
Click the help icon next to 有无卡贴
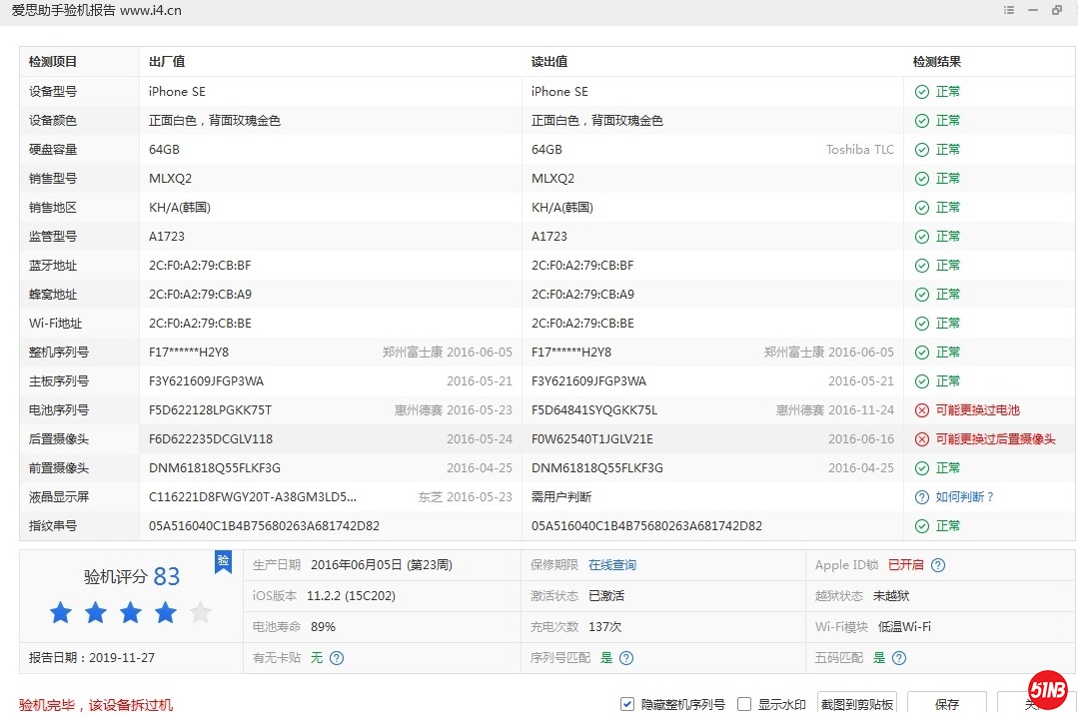[x=337, y=658]
